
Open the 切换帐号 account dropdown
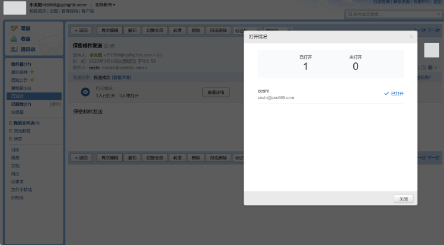[x=106, y=5]
